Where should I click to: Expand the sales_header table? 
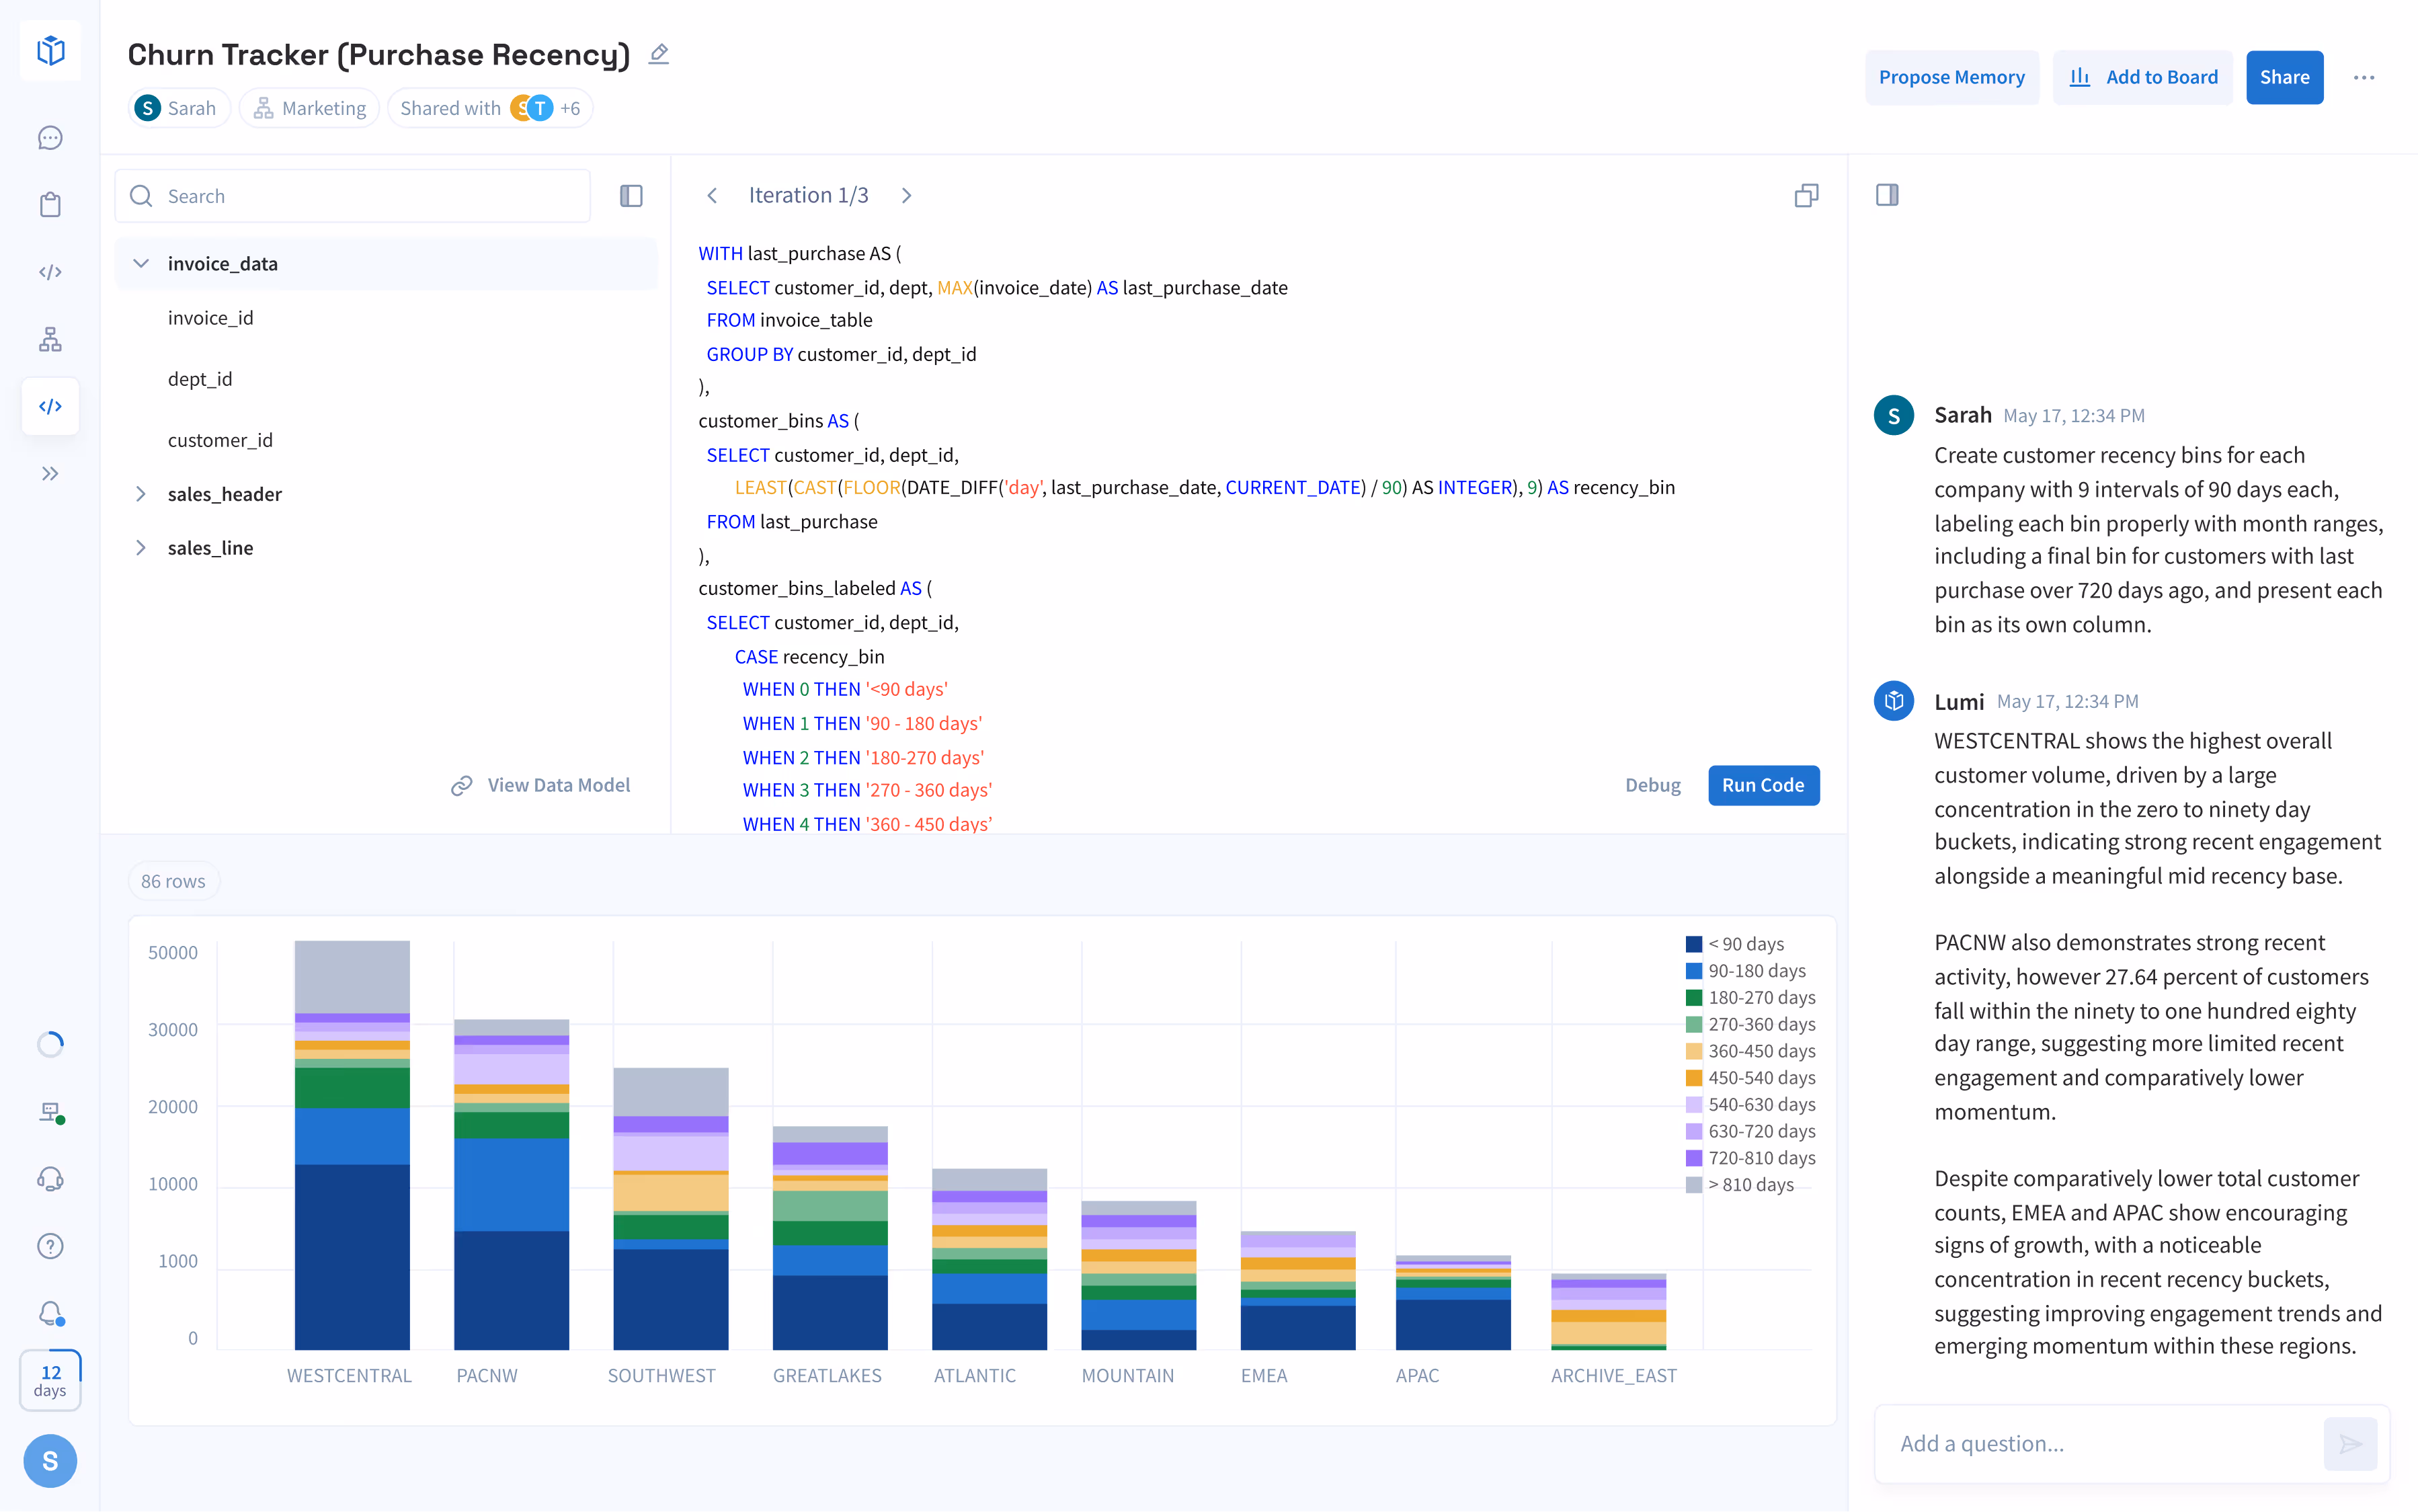click(141, 493)
